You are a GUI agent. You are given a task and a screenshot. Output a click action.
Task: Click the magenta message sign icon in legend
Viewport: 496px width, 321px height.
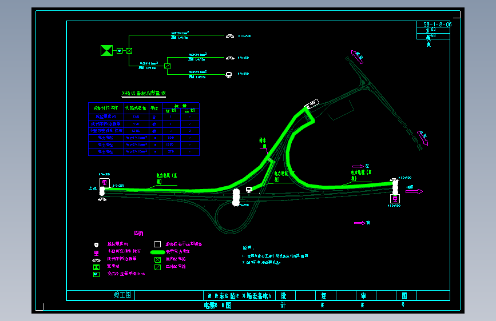coord(97,253)
